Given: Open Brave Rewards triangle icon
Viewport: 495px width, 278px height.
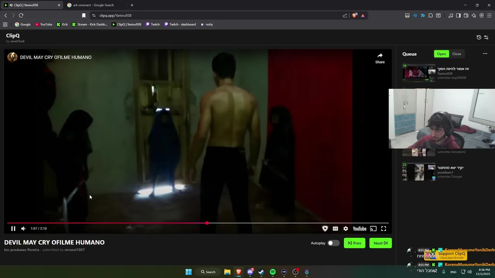Looking at the screenshot, I should point(363,15).
